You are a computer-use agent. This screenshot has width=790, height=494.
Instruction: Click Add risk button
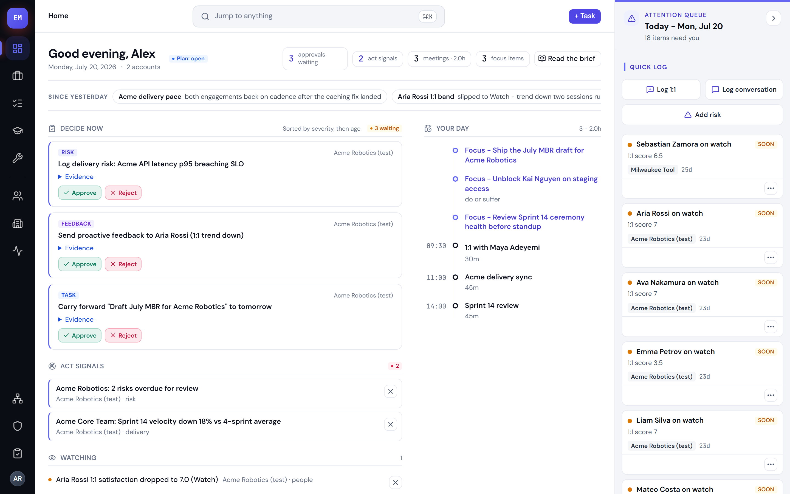point(702,115)
